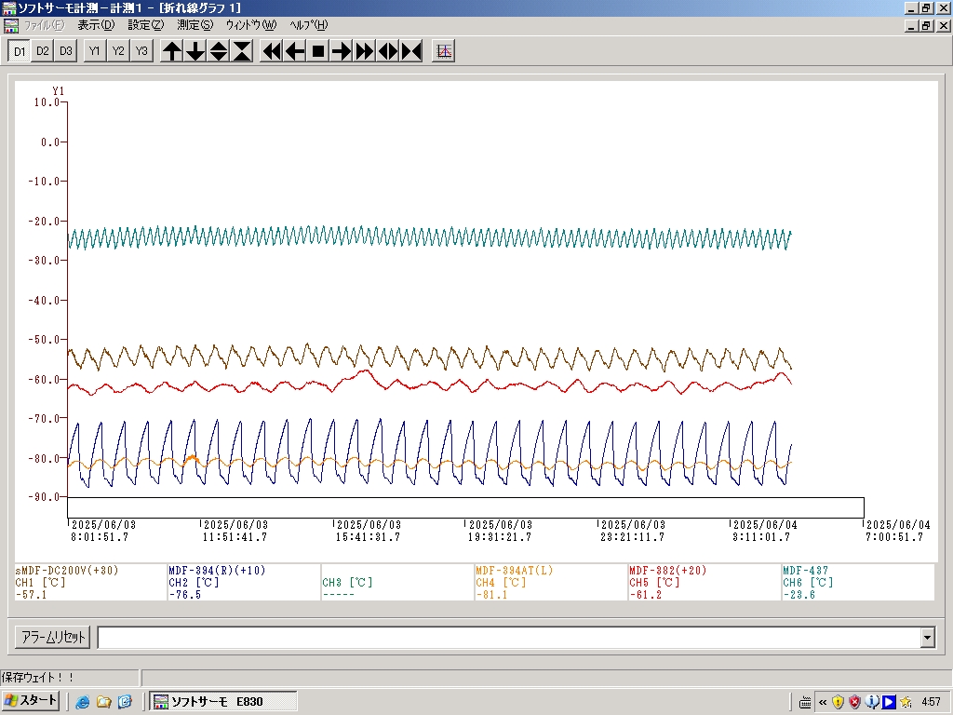Select MDF-382(+20) CH5 legend
The height and width of the screenshot is (715, 953).
(x=705, y=582)
